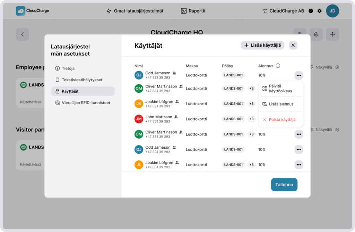Expand the +3 access badge for John Mattsson

[251, 119]
